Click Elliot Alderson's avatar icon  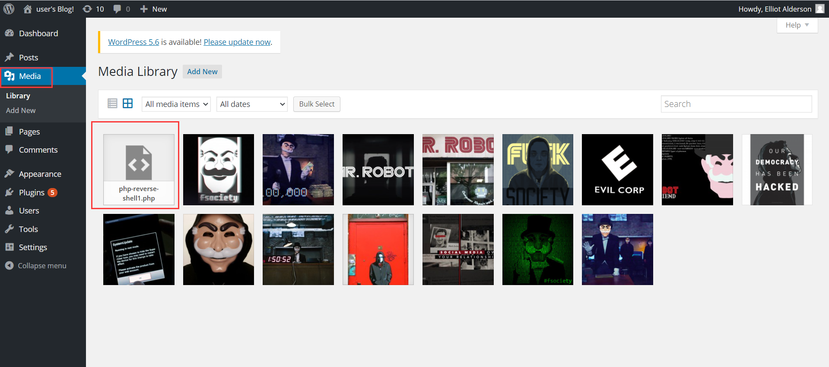tap(819, 9)
